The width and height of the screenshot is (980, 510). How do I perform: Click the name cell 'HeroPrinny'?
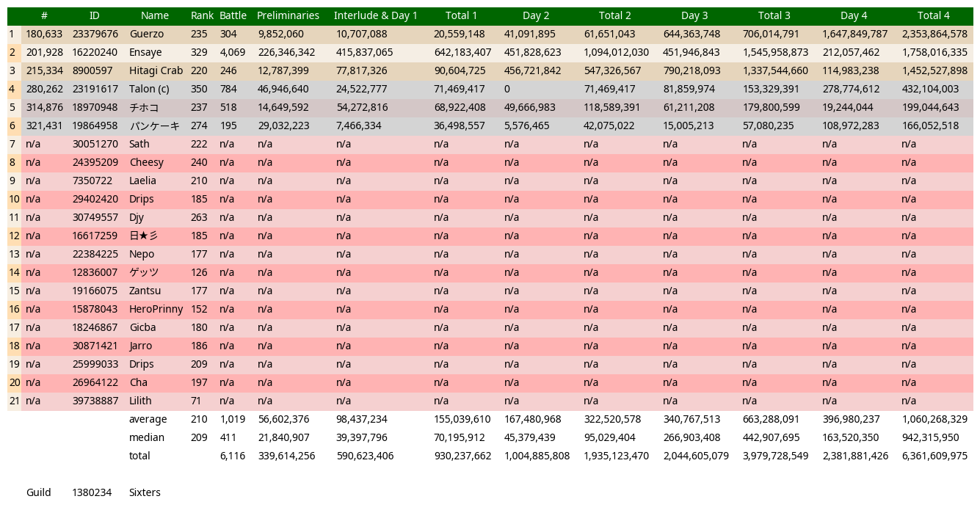click(156, 309)
